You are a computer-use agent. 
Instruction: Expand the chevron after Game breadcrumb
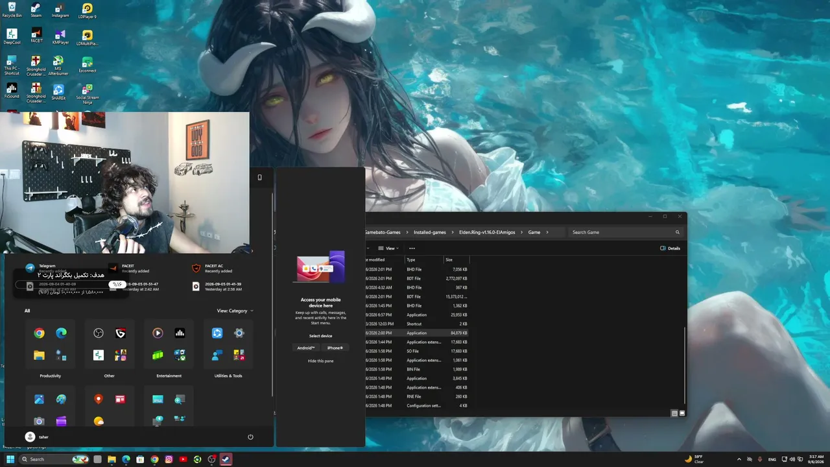pyautogui.click(x=547, y=232)
